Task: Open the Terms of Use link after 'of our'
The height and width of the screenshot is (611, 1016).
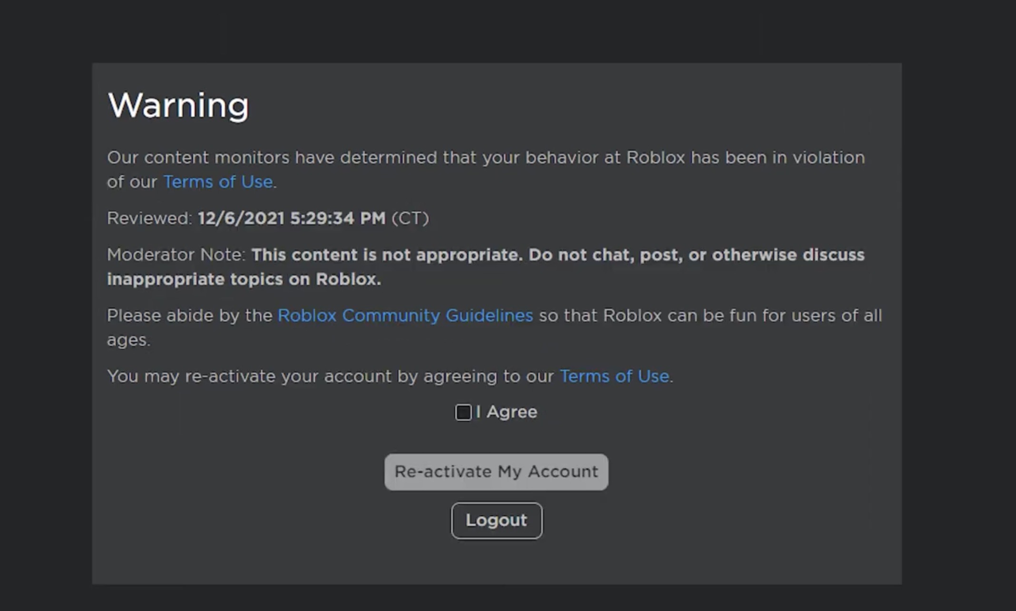Action: click(x=218, y=182)
